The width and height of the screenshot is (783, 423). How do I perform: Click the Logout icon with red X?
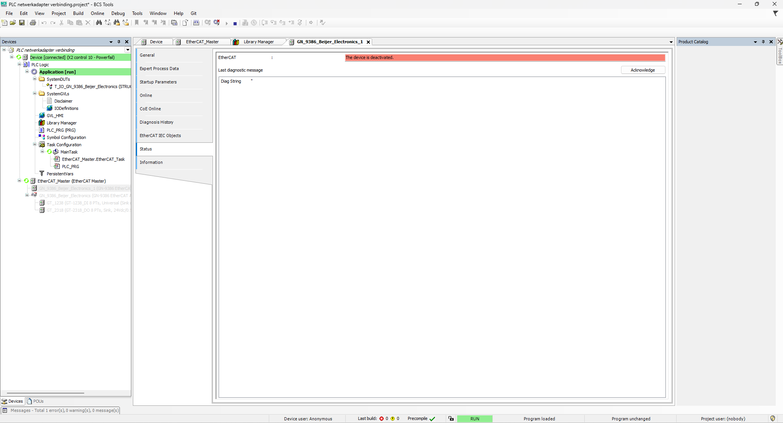pos(217,23)
